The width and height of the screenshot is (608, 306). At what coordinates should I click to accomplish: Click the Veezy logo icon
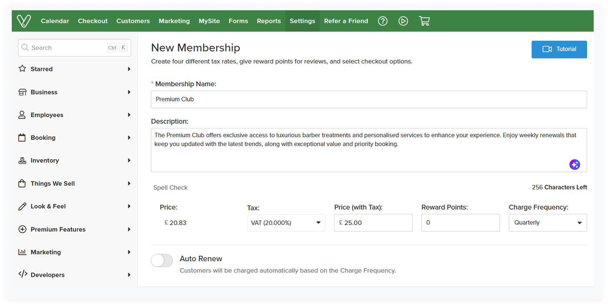click(x=24, y=20)
